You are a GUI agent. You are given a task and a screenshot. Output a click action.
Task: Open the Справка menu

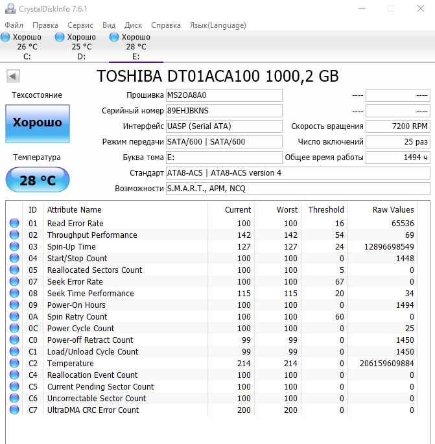166,25
